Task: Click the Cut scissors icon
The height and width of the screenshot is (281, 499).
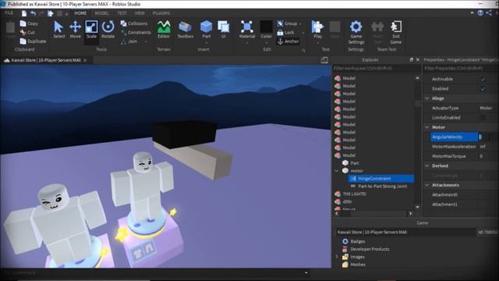Action: 23,32
